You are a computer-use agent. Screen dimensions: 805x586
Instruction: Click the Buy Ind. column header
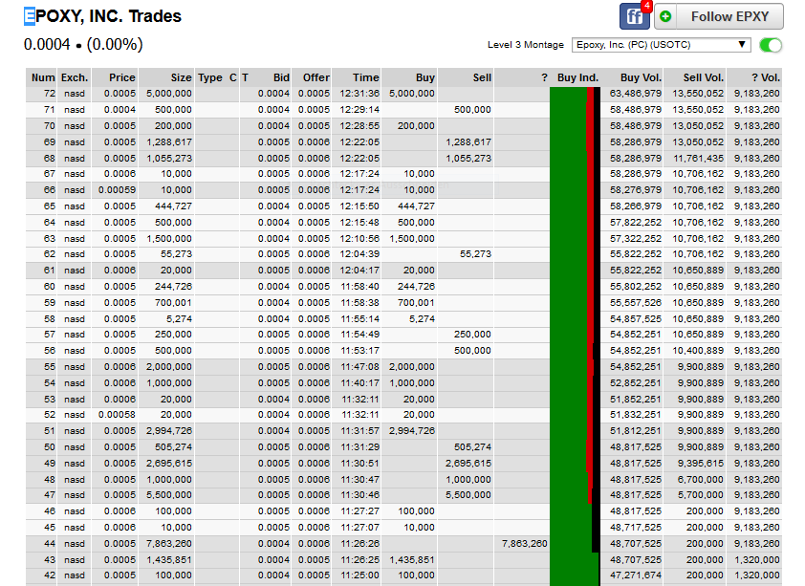click(x=577, y=77)
